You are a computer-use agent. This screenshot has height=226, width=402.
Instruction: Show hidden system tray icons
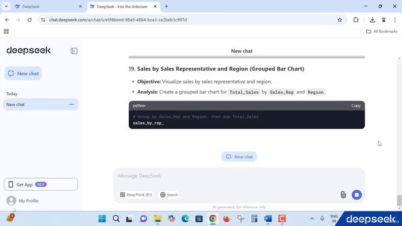[312, 218]
